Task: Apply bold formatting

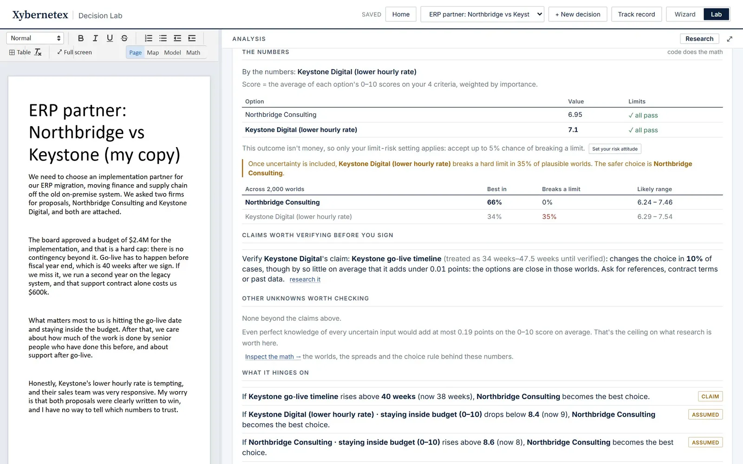Action: click(81, 38)
